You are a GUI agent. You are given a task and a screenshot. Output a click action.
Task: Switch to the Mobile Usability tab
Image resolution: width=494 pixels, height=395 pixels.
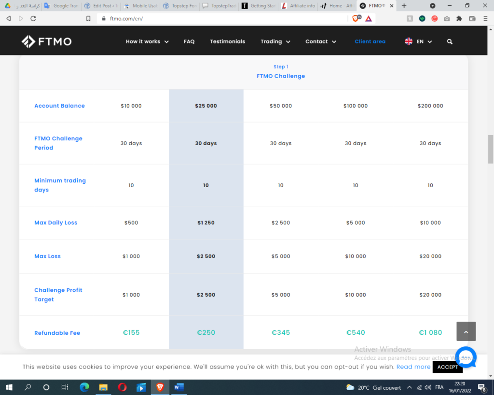coord(141,6)
